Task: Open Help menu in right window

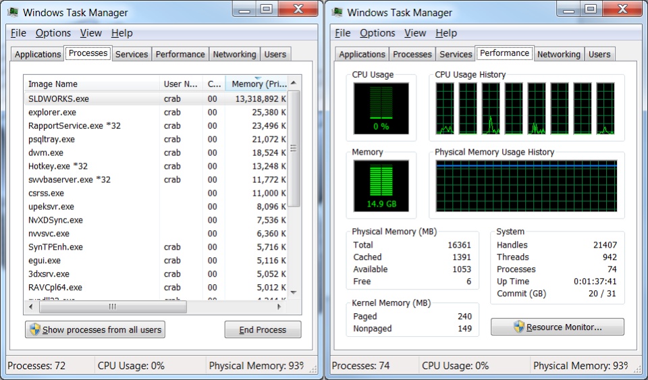Action: pyautogui.click(x=446, y=33)
